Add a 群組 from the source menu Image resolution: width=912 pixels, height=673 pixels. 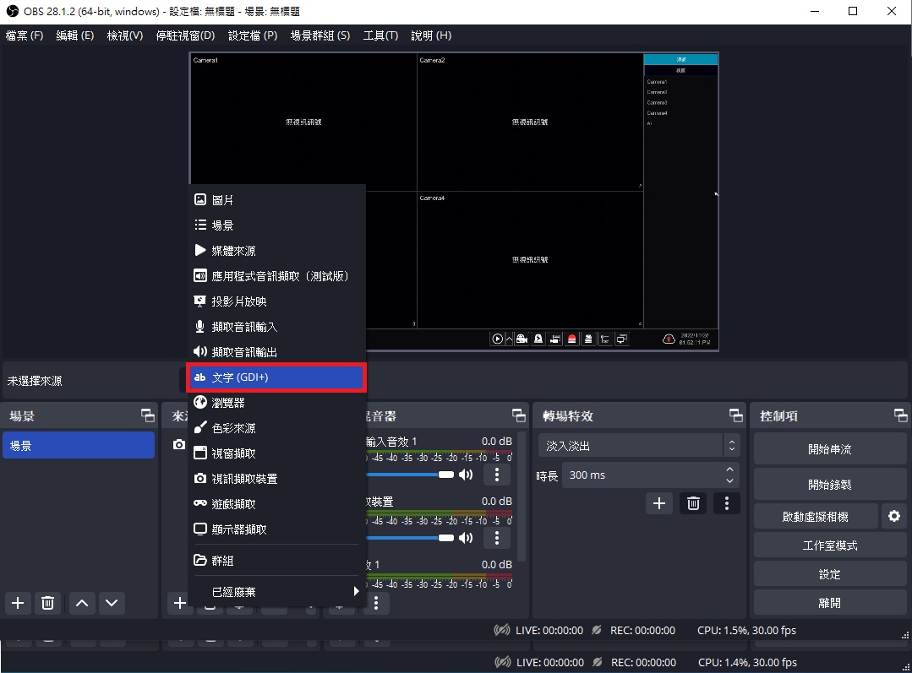(276, 561)
